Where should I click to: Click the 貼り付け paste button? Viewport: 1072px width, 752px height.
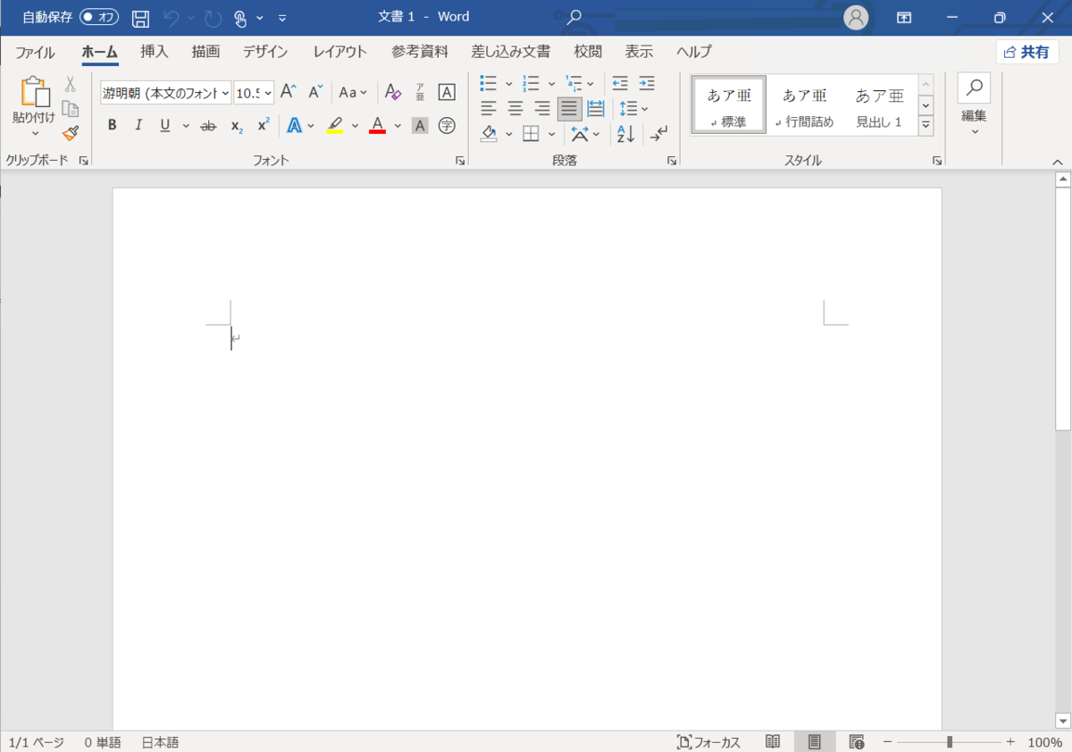[x=34, y=106]
